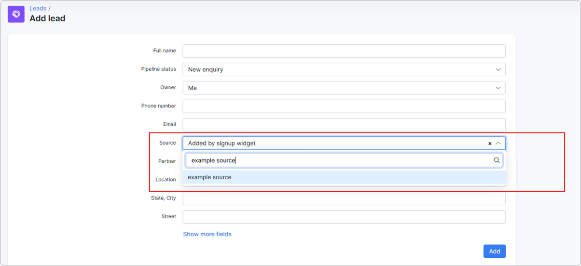Image resolution: width=581 pixels, height=266 pixels.
Task: Collapse the Source dropdown using the up chevron
Action: pyautogui.click(x=498, y=144)
